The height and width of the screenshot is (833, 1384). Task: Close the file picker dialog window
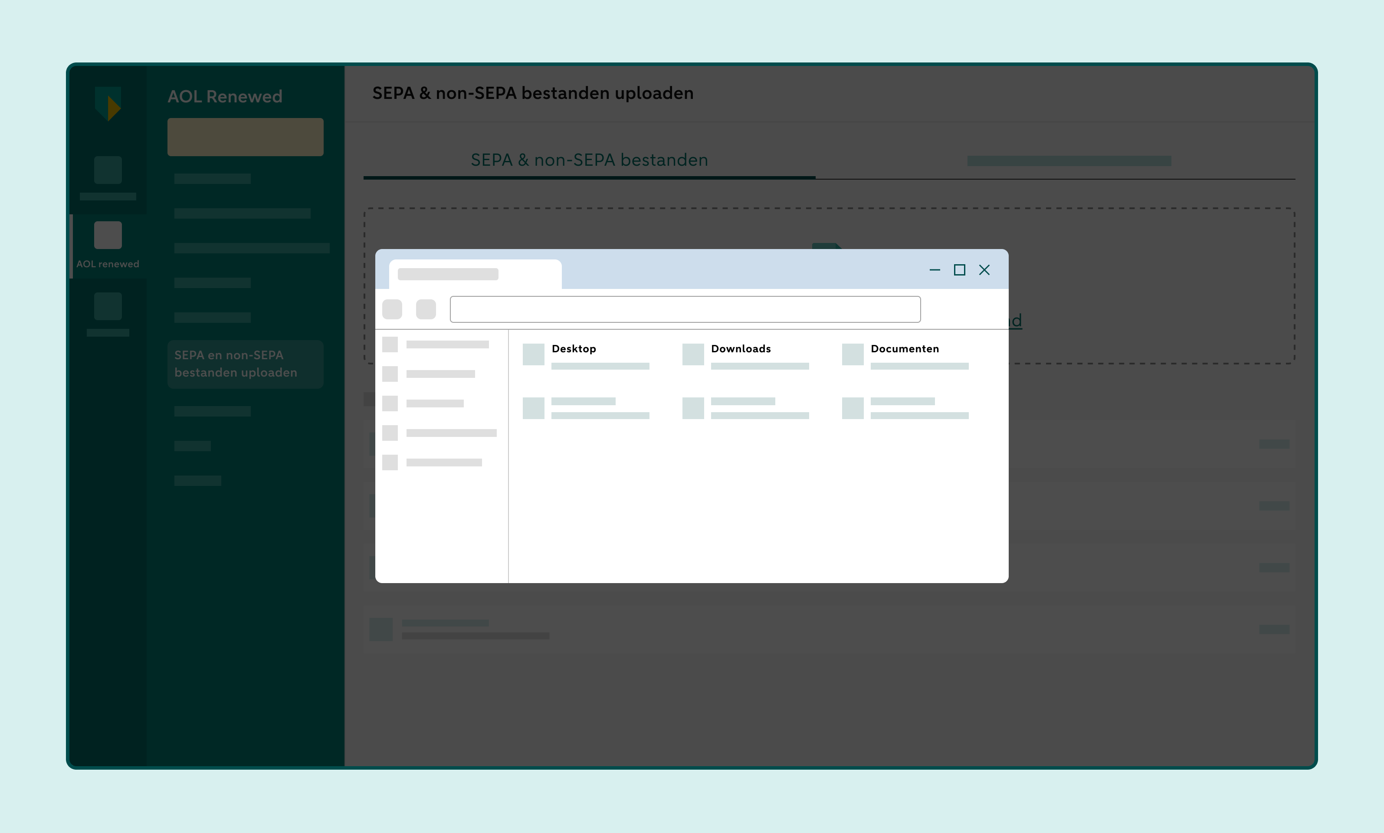click(984, 270)
